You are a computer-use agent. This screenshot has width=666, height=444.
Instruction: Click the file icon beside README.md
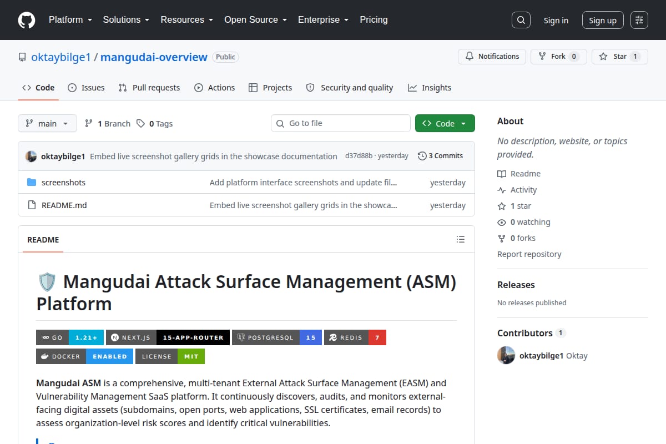32,205
